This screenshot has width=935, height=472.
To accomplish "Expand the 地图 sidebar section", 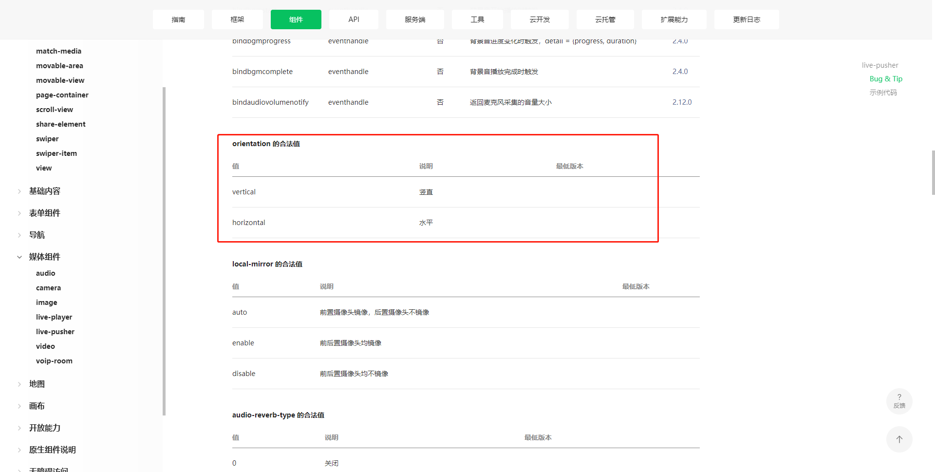I will tap(37, 384).
